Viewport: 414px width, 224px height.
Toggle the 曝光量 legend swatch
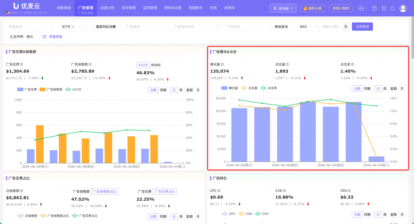[224, 88]
